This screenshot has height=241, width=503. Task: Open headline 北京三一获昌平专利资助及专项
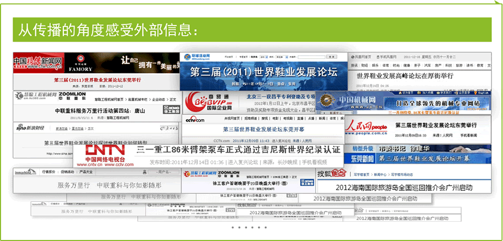(281, 96)
